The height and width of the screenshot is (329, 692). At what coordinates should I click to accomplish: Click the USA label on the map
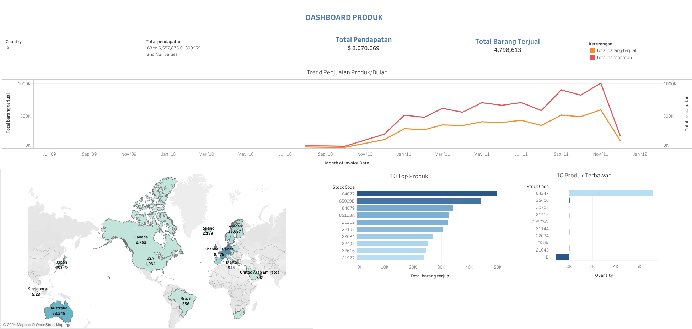coord(150,259)
